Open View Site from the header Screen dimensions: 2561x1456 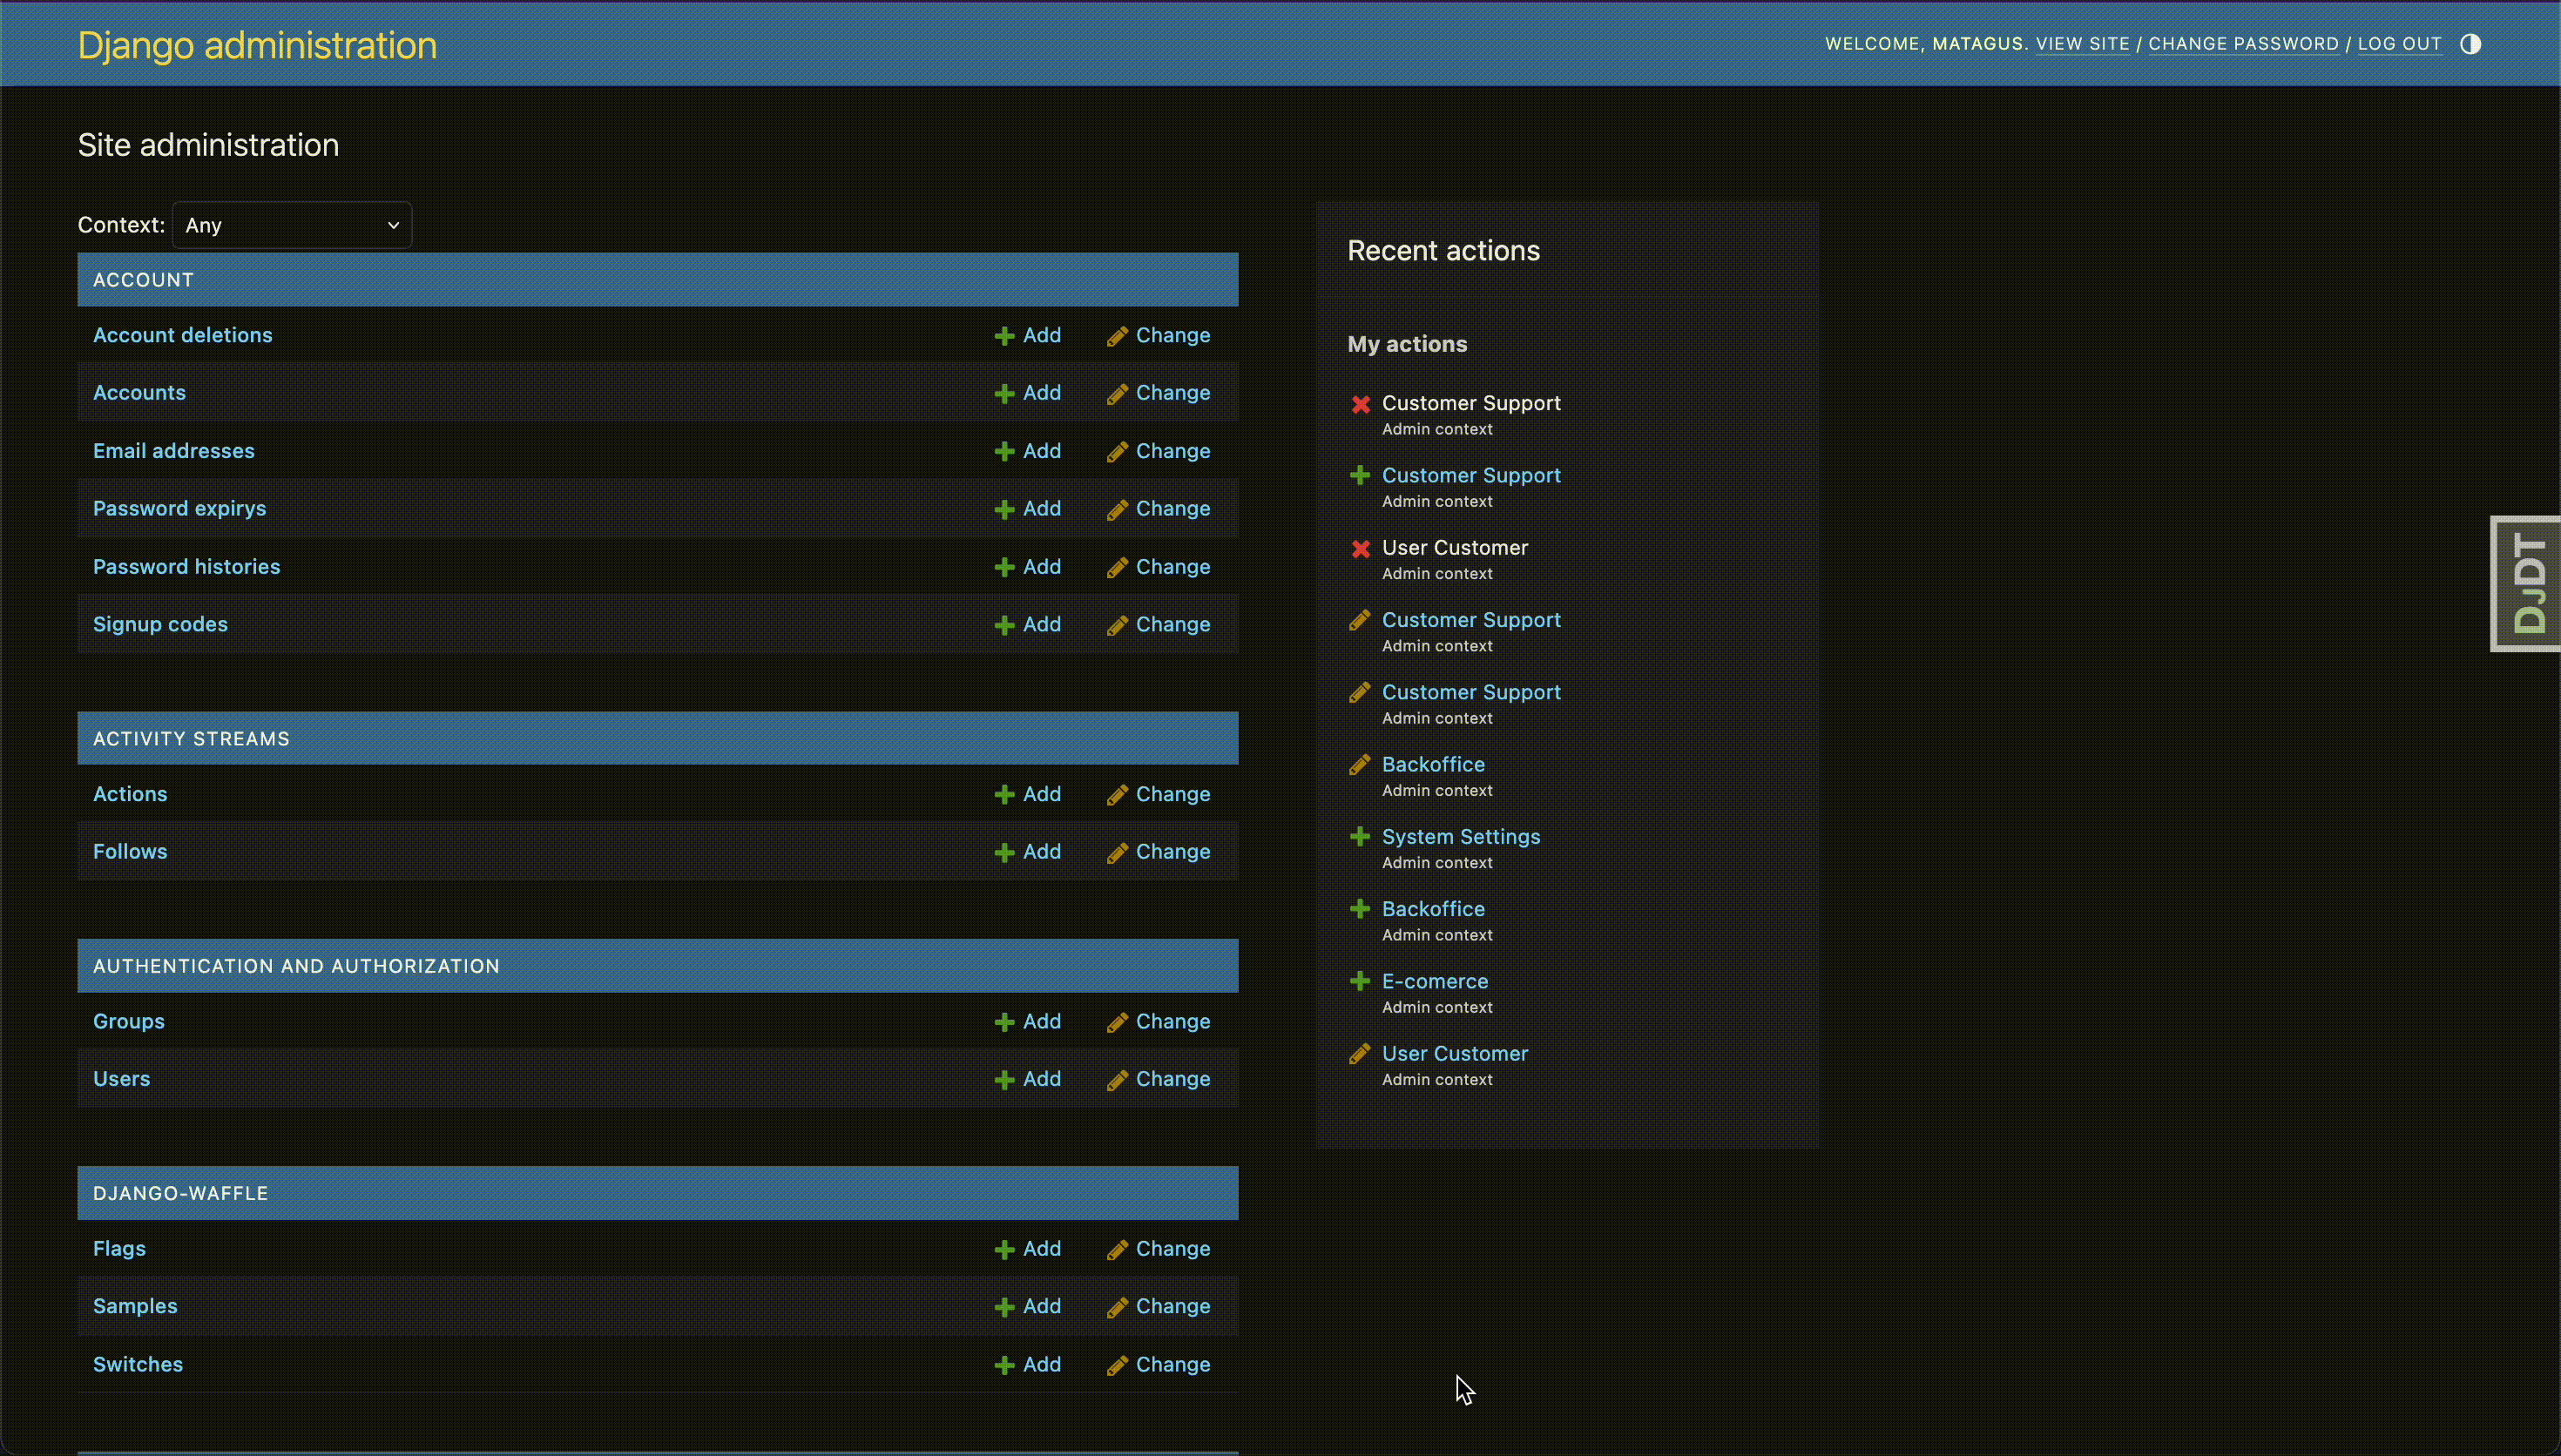coord(2083,43)
